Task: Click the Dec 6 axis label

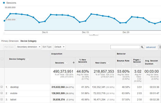Action: (45, 32)
